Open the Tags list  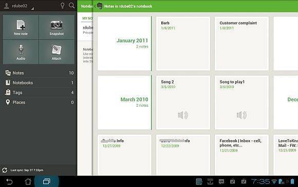(x=40, y=92)
